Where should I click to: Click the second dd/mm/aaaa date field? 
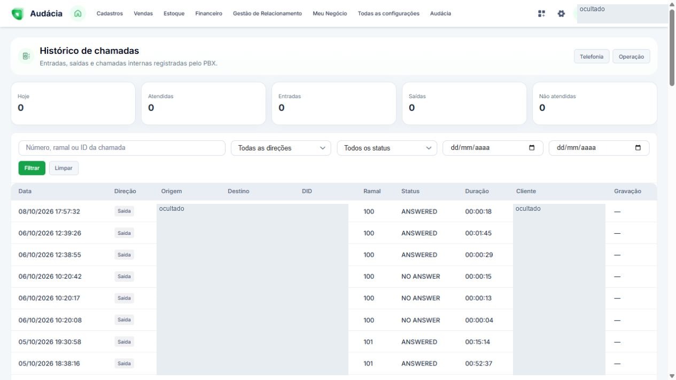599,148
